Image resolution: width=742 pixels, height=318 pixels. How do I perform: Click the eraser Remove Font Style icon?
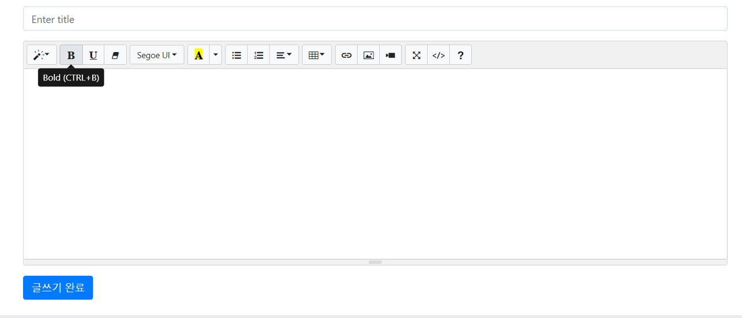(x=115, y=55)
